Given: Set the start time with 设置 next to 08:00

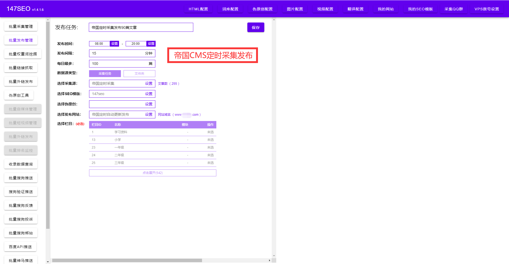Looking at the screenshot, I should point(115,44).
